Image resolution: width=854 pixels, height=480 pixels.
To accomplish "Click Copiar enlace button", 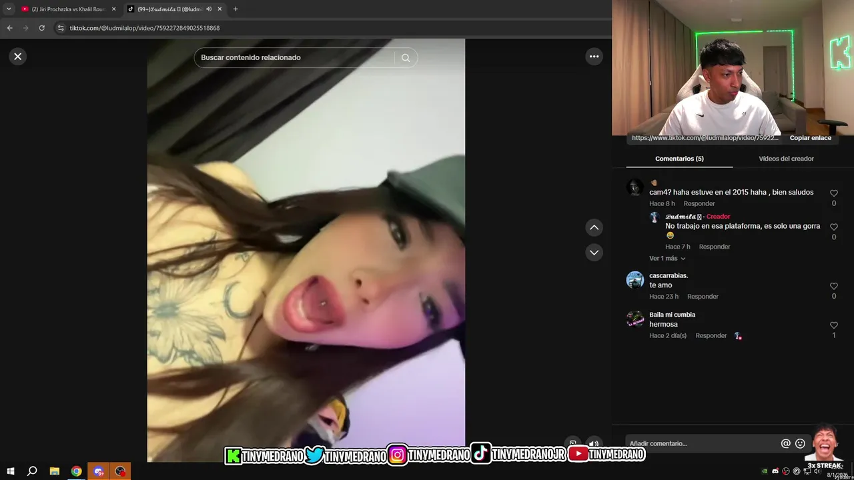I will tap(810, 138).
